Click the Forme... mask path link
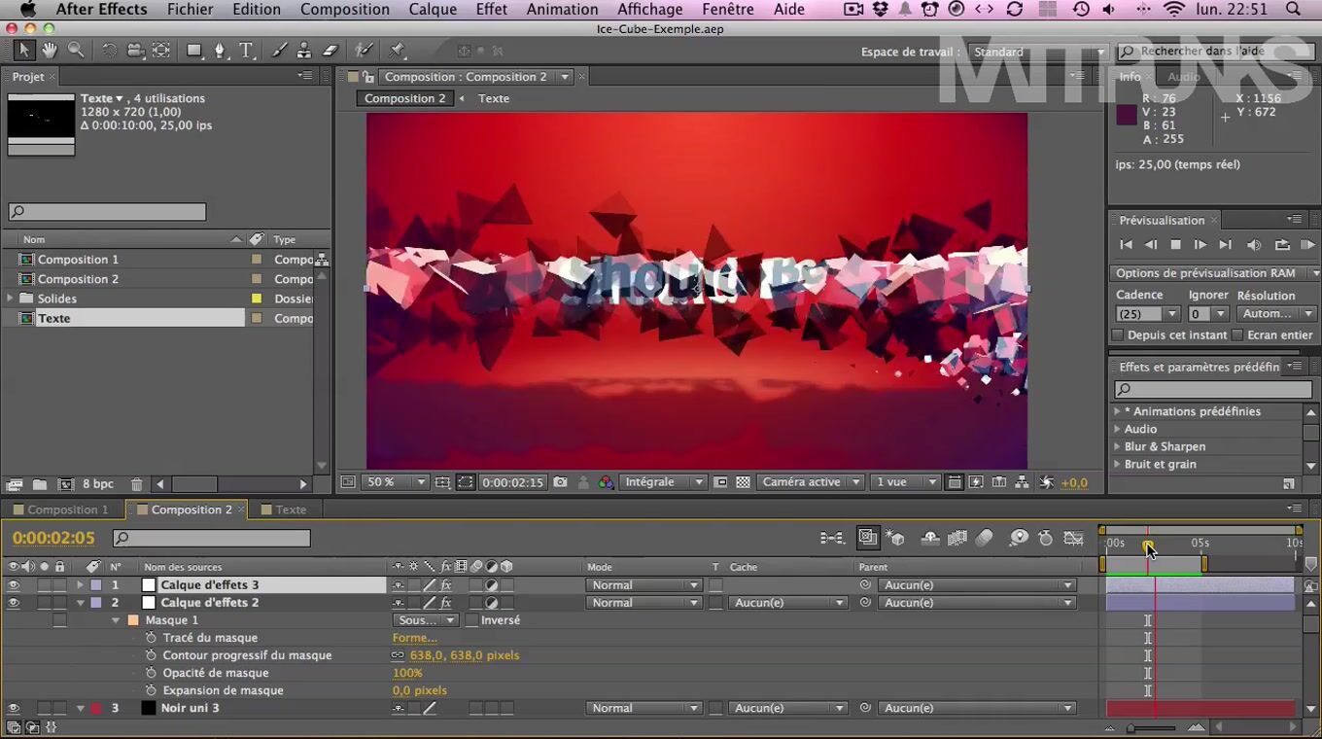 [414, 638]
